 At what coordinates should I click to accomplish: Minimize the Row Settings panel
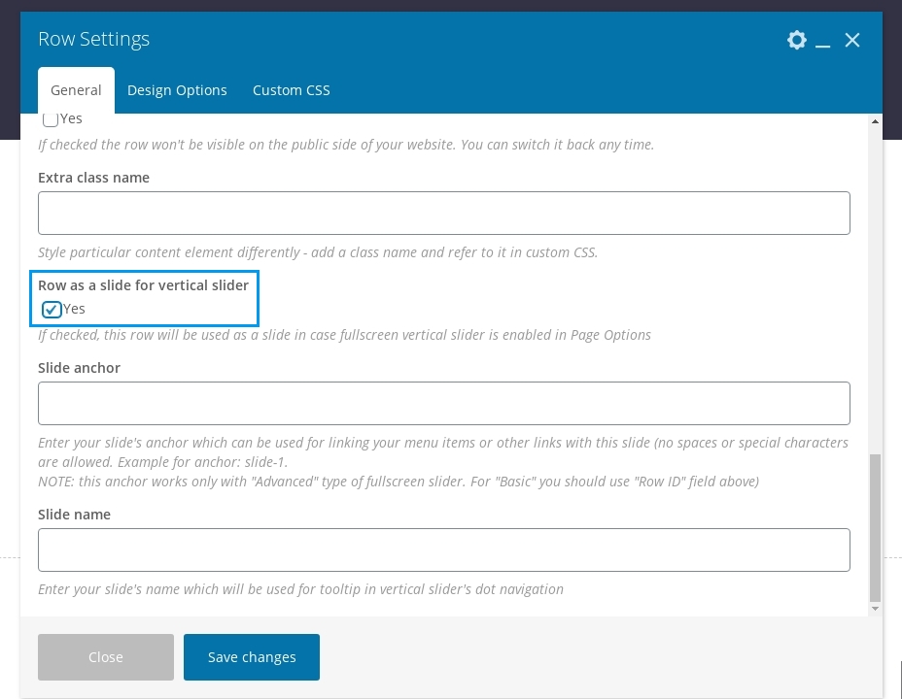point(823,41)
